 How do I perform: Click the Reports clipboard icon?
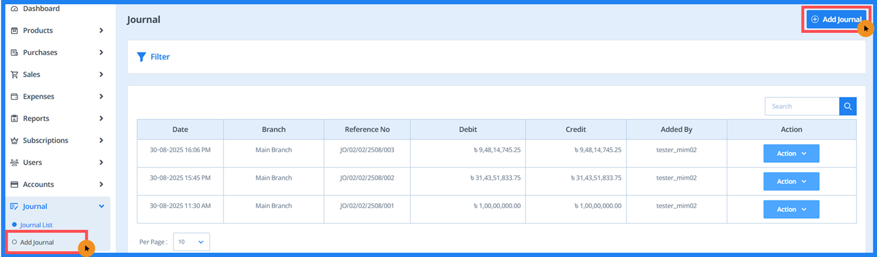pyautogui.click(x=14, y=119)
